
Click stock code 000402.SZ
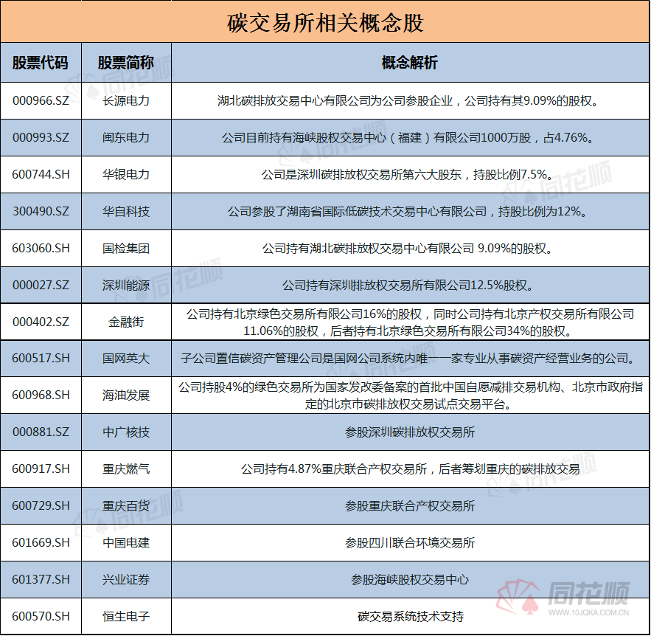tap(41, 322)
